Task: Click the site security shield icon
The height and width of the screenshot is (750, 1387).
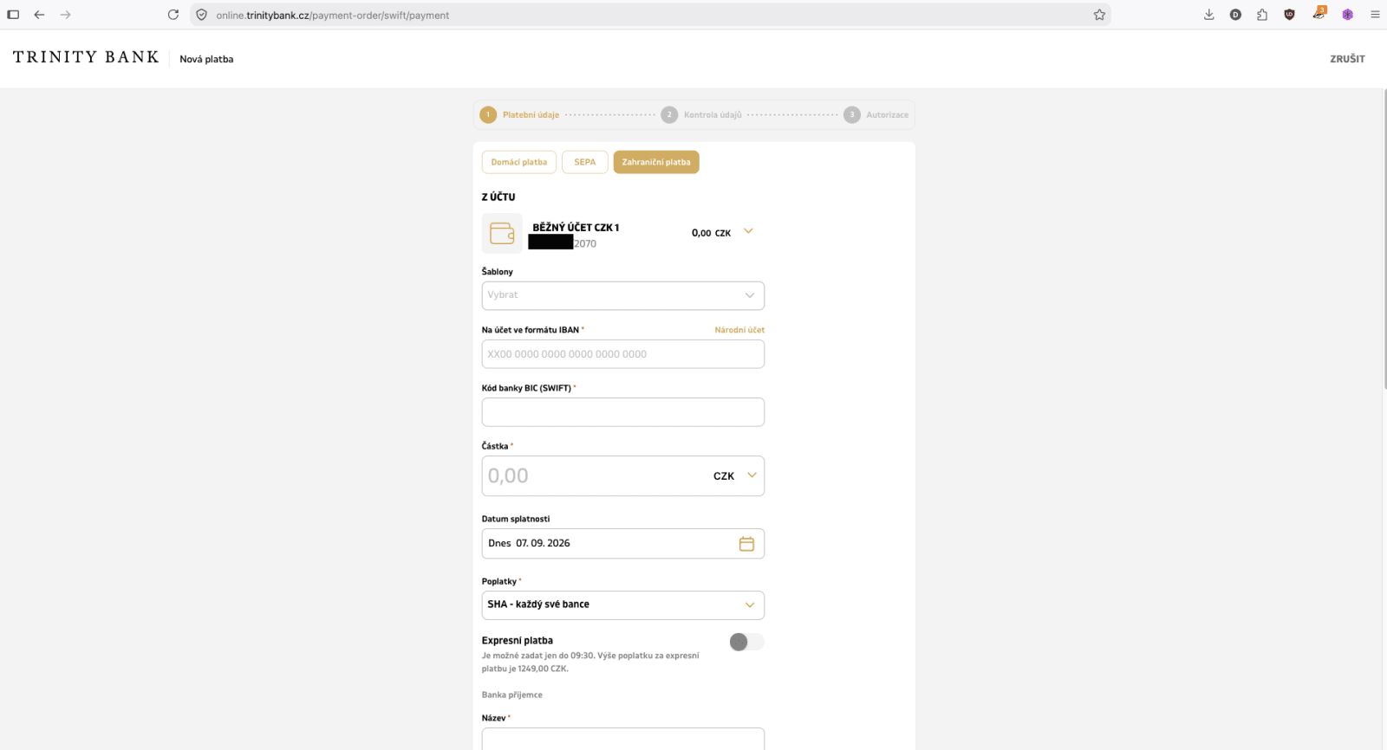Action: [202, 15]
